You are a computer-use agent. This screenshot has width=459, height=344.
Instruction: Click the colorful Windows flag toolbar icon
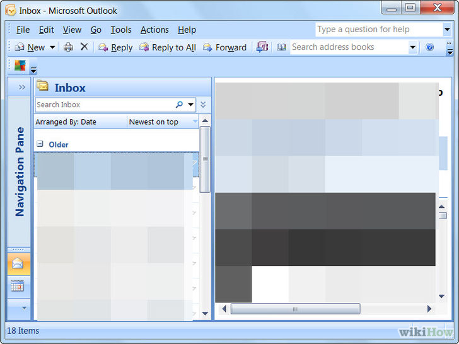click(x=20, y=66)
